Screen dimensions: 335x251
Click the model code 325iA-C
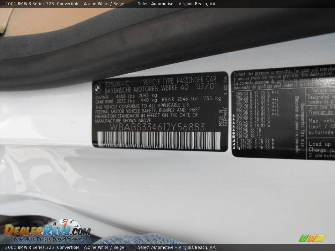(x=117, y=84)
